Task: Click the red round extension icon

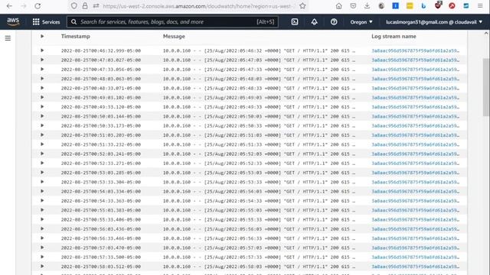Action: (x=452, y=6)
